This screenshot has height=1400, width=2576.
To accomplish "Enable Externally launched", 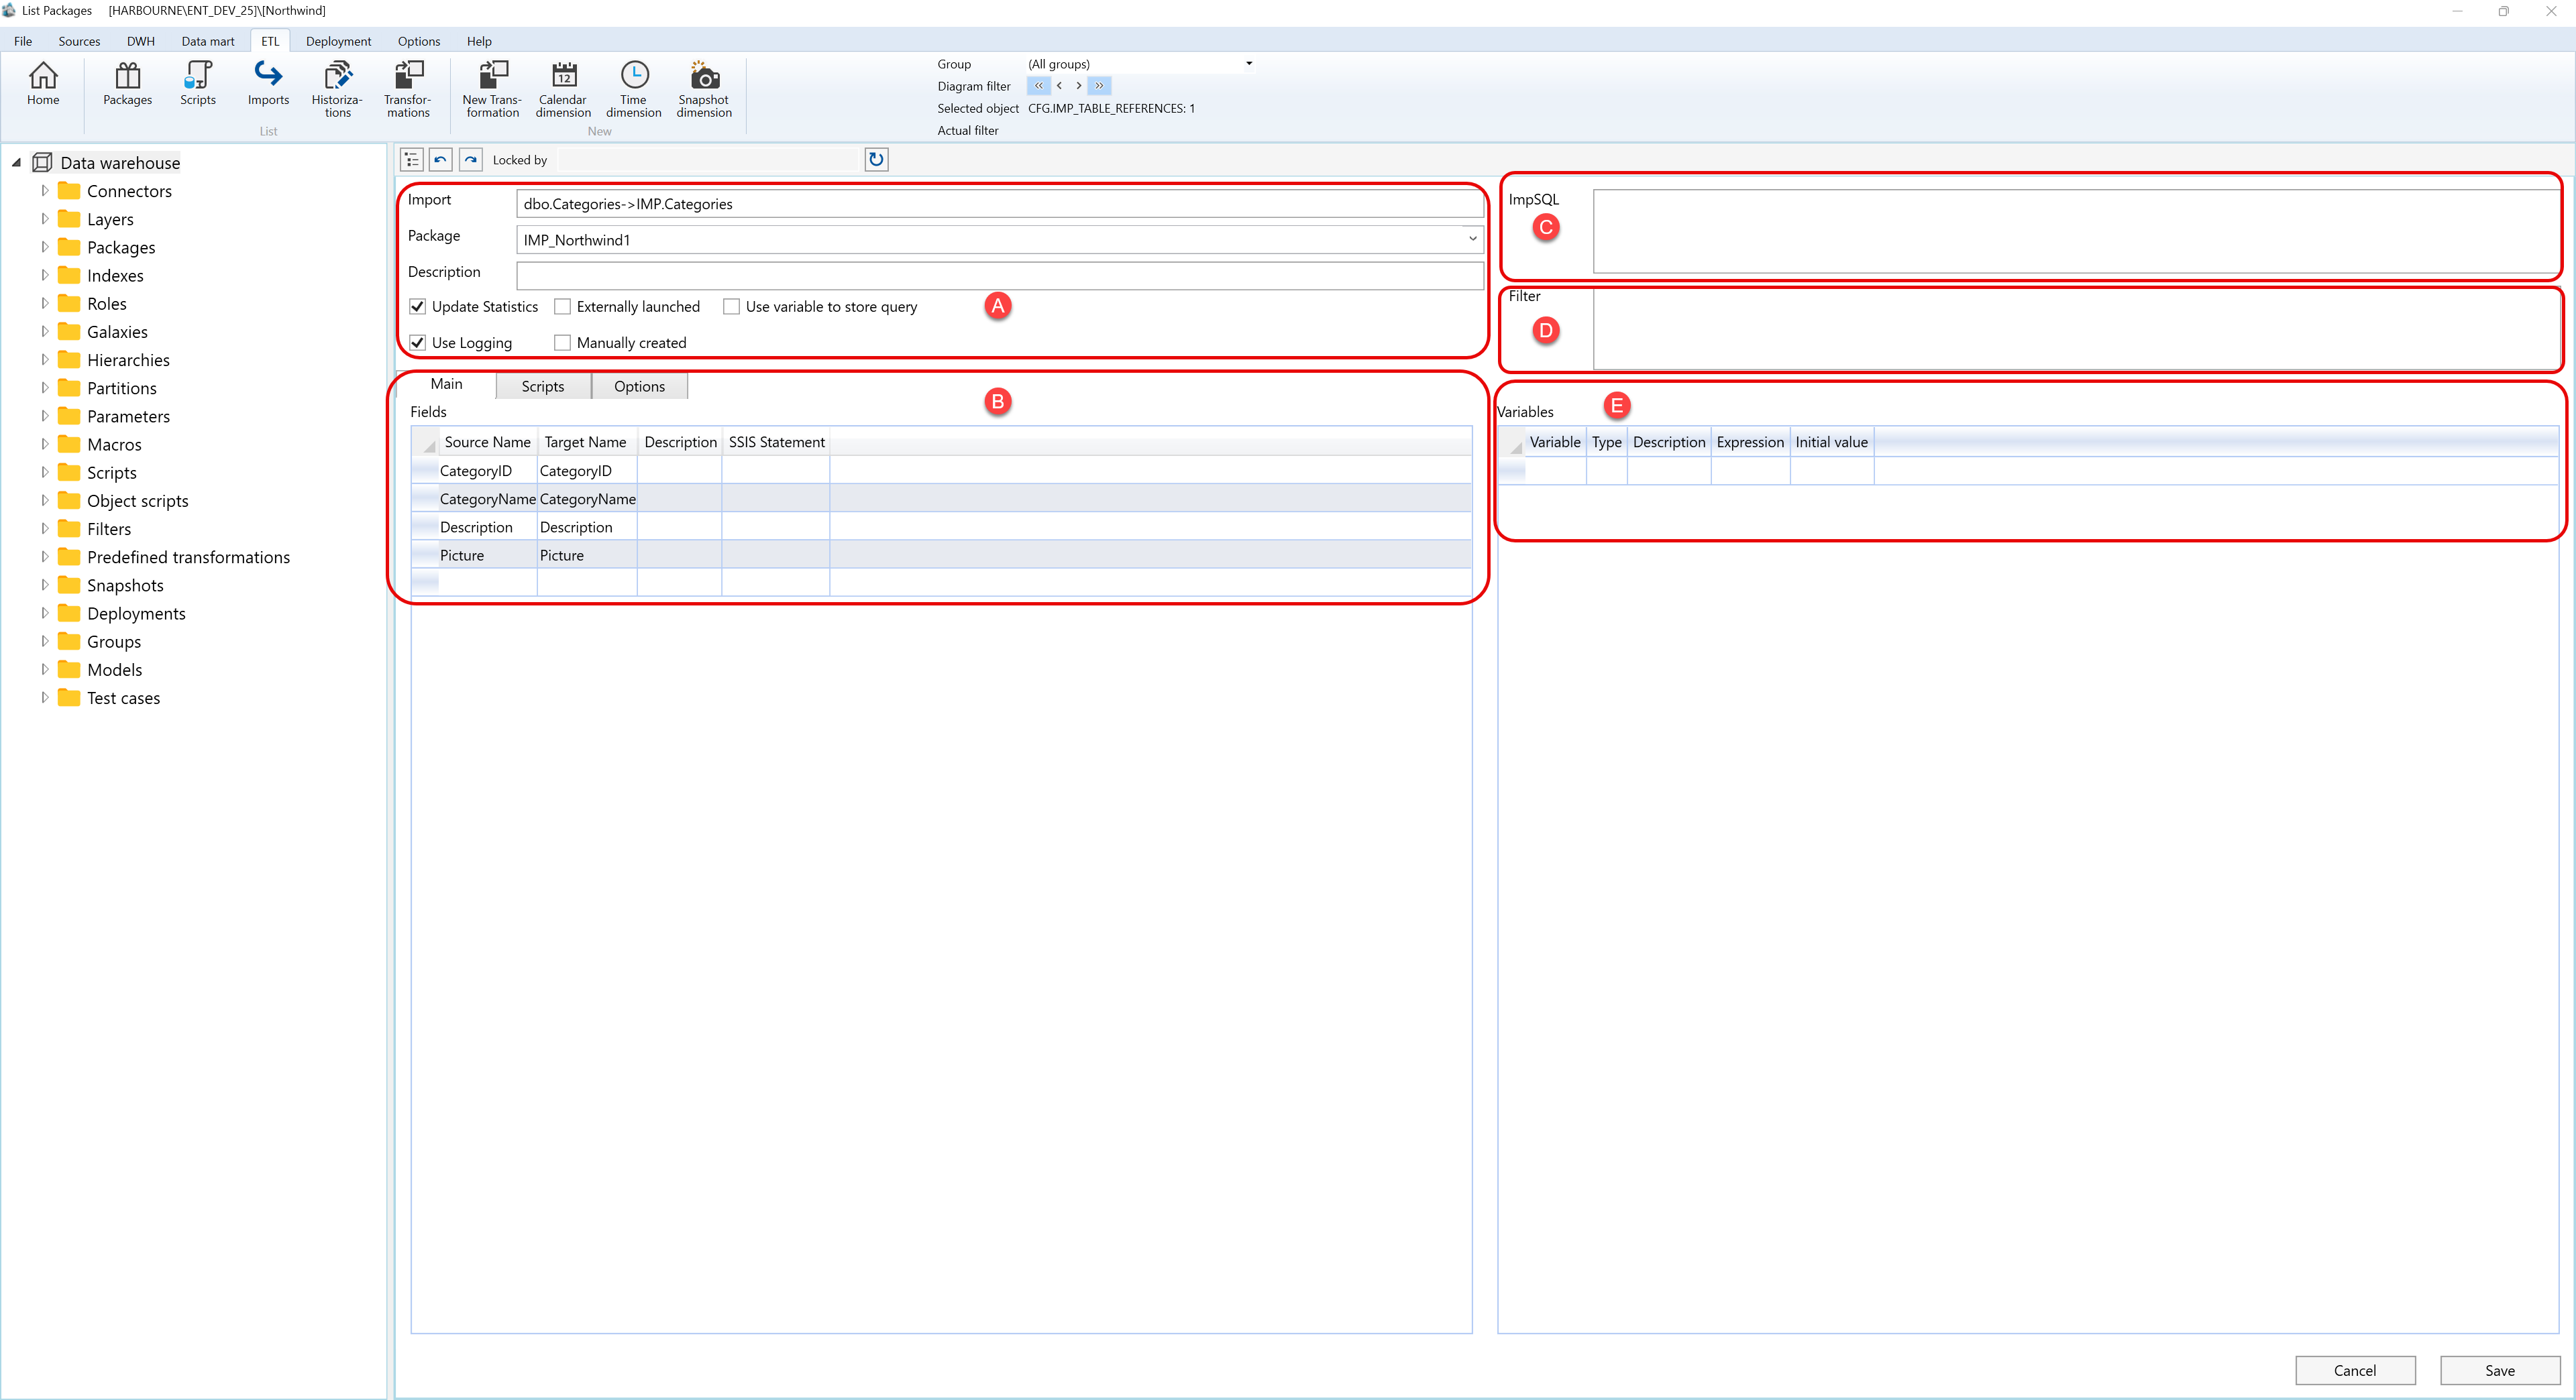I will click(x=563, y=307).
